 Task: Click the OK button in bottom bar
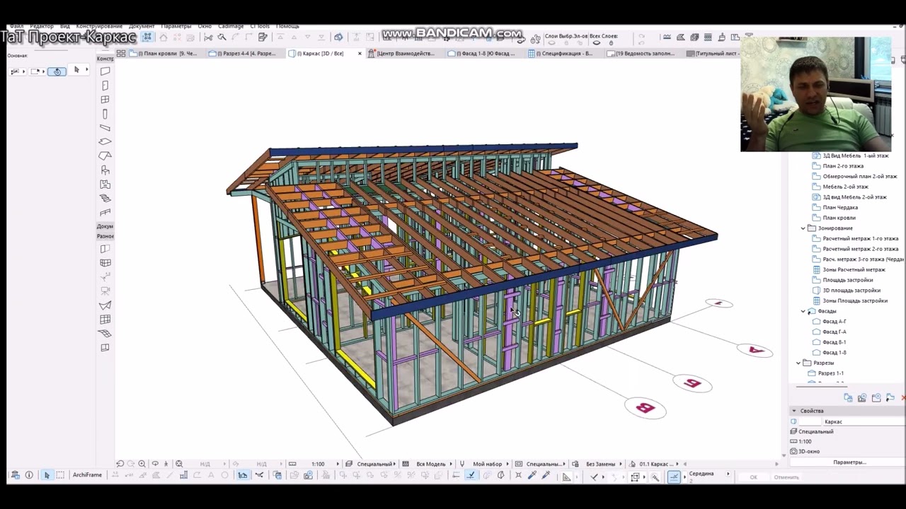pyautogui.click(x=753, y=477)
